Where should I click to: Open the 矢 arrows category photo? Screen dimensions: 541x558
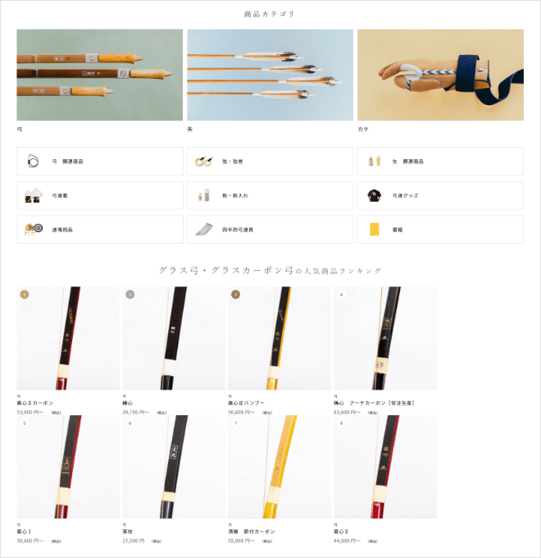coord(270,75)
